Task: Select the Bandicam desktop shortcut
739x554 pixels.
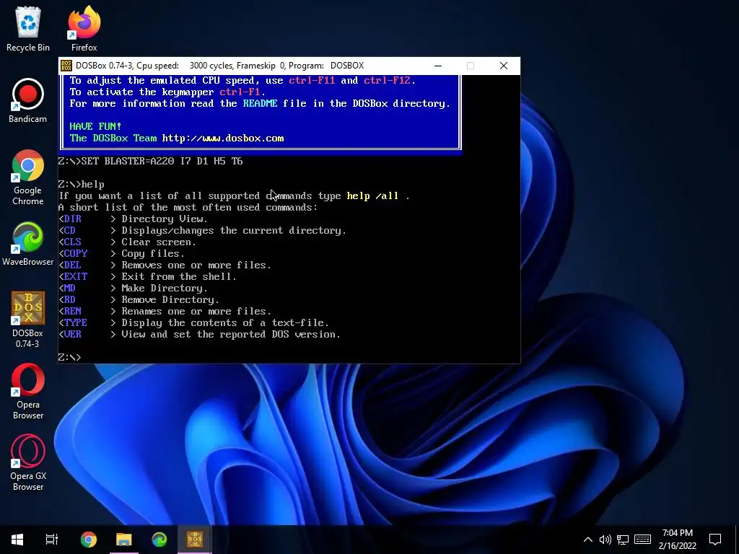Action: pyautogui.click(x=28, y=101)
